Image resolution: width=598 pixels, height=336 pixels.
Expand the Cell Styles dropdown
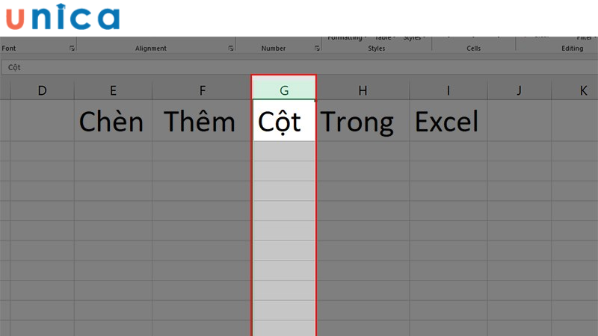tap(413, 37)
